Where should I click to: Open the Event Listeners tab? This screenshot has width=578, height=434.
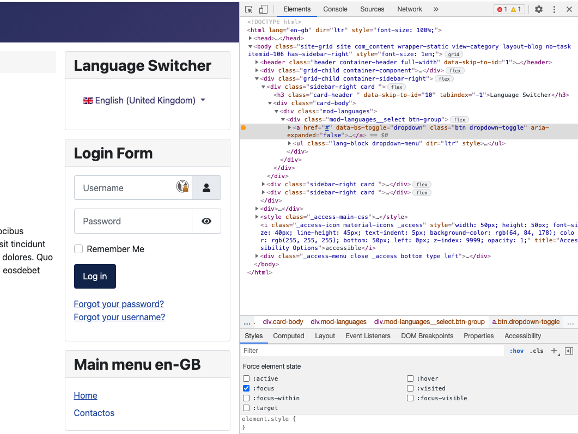point(368,336)
